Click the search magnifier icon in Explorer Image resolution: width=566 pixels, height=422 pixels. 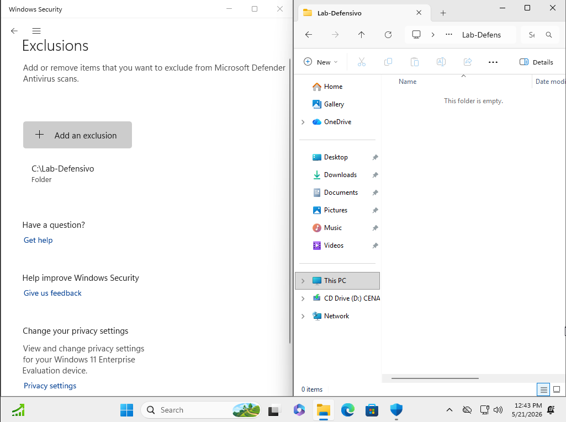coord(549,35)
